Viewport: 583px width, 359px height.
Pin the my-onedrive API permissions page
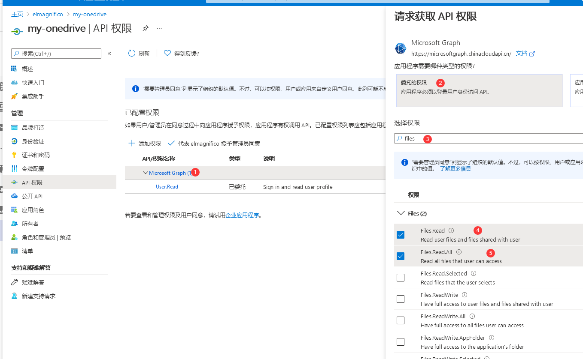(x=146, y=28)
